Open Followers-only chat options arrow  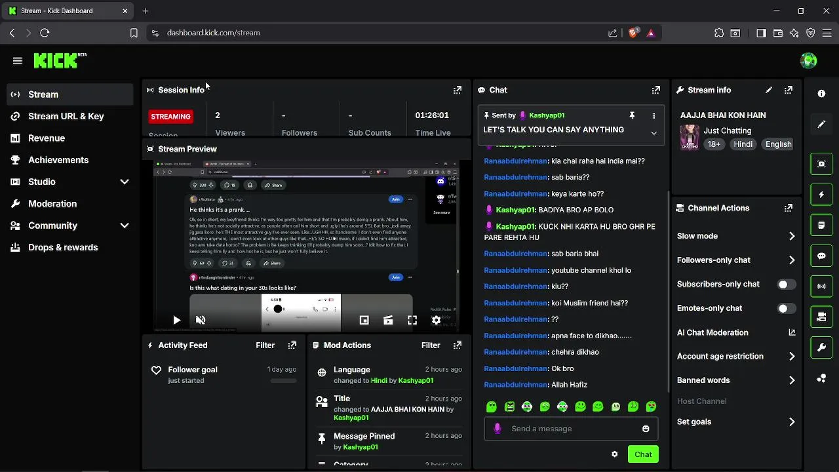[x=792, y=260]
